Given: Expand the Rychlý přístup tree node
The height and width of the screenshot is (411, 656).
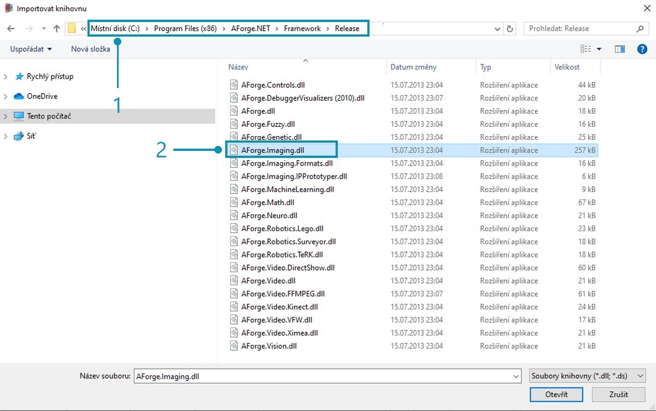Looking at the screenshot, I should (x=5, y=77).
